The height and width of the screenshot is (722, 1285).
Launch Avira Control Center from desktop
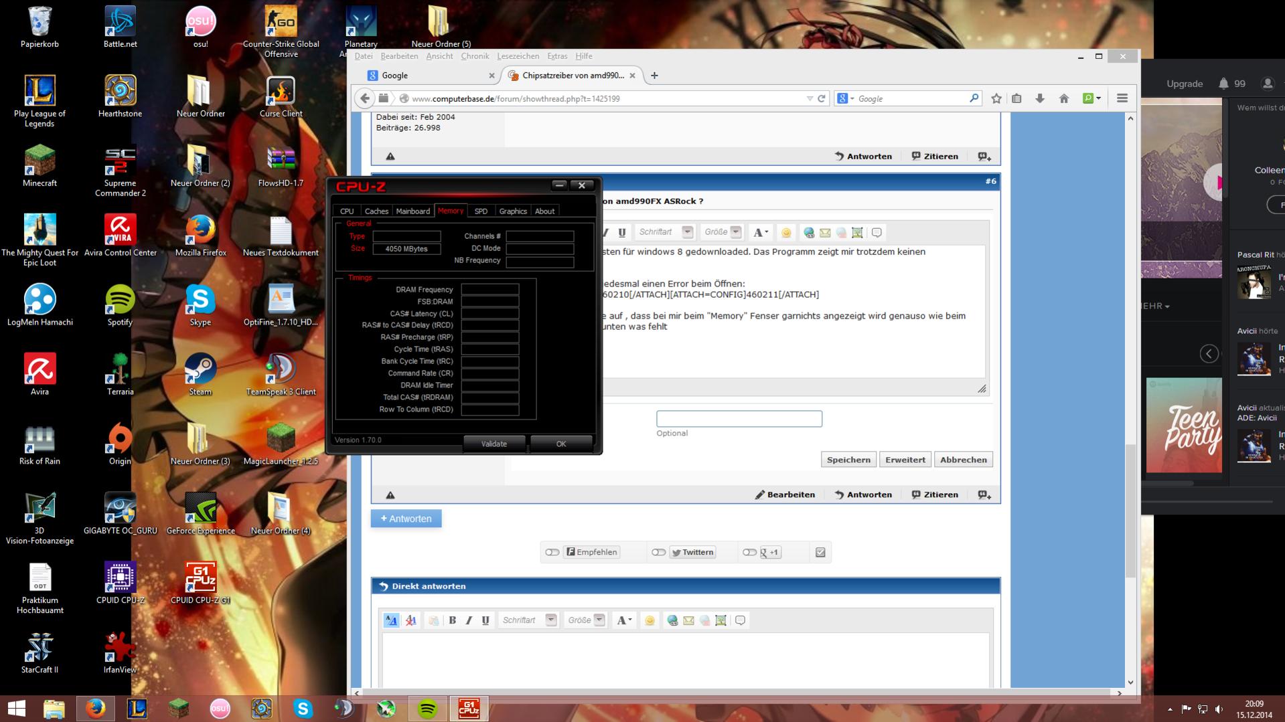coord(120,236)
